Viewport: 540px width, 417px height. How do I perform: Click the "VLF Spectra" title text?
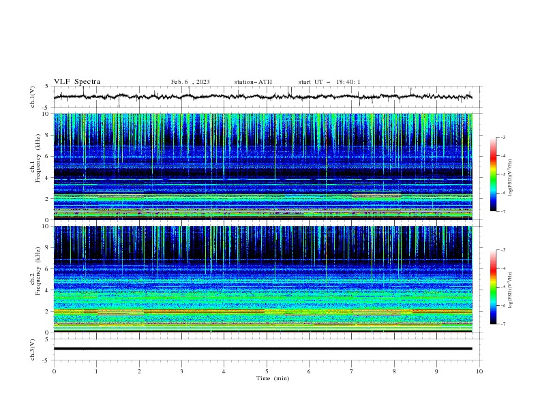(x=77, y=82)
